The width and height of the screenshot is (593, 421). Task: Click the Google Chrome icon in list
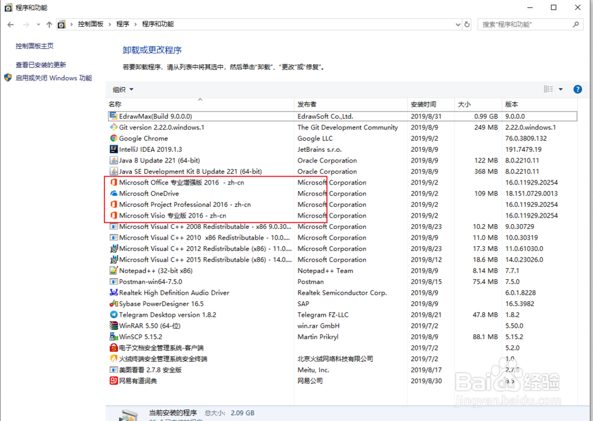point(113,138)
